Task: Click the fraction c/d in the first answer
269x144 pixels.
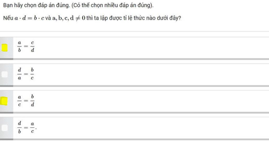Action: (32, 46)
